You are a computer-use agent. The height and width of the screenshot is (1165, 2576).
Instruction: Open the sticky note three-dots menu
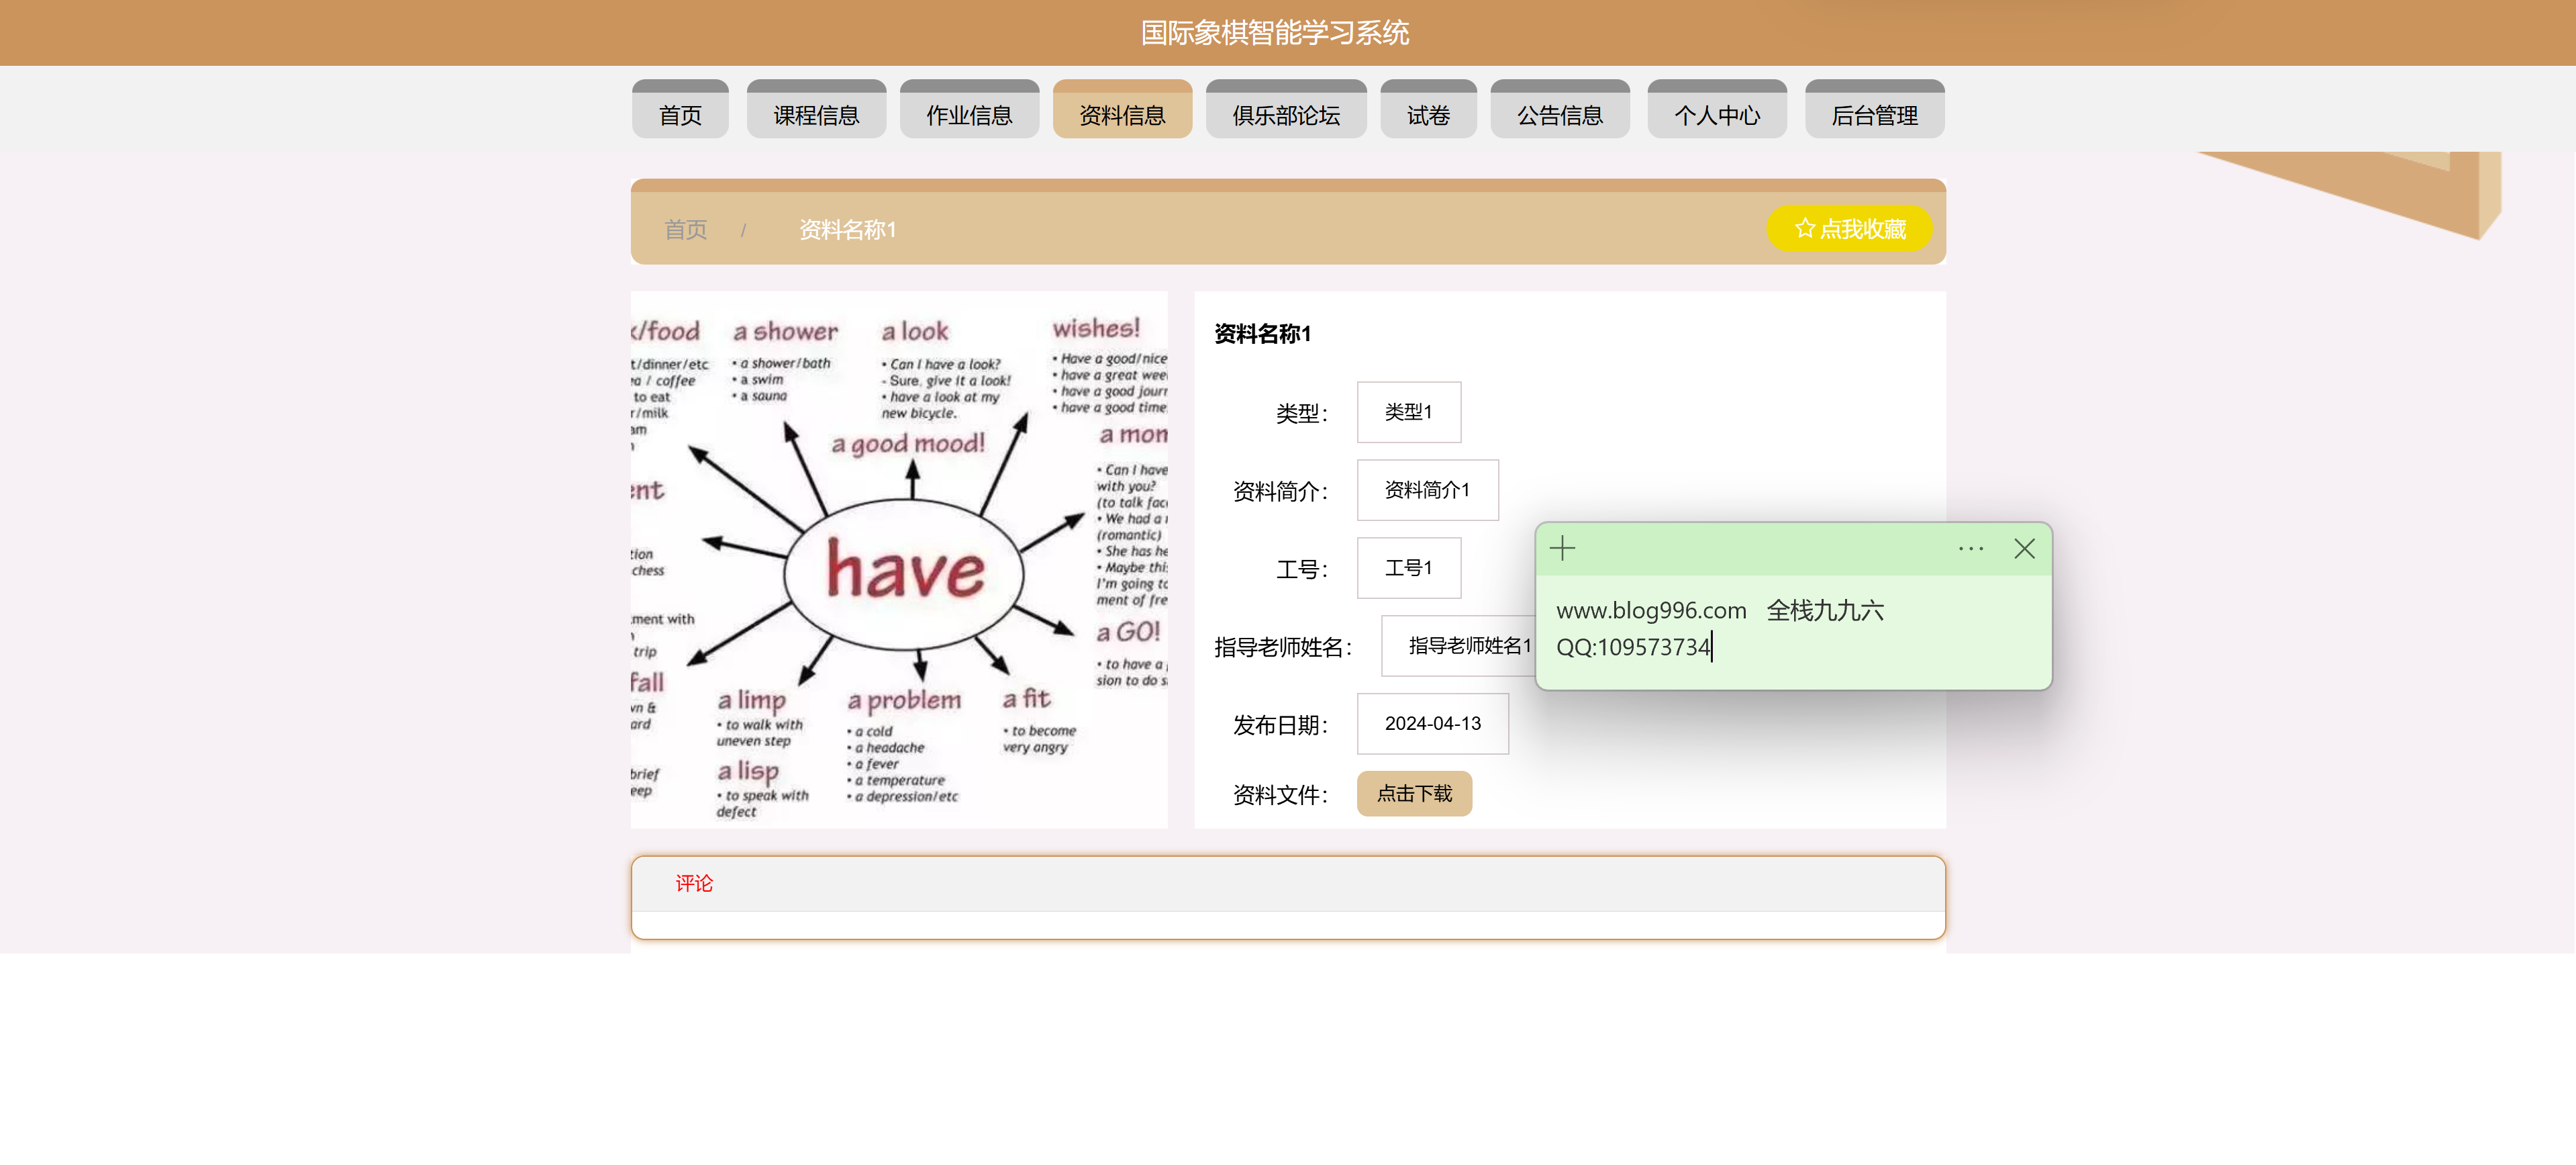coord(1970,548)
